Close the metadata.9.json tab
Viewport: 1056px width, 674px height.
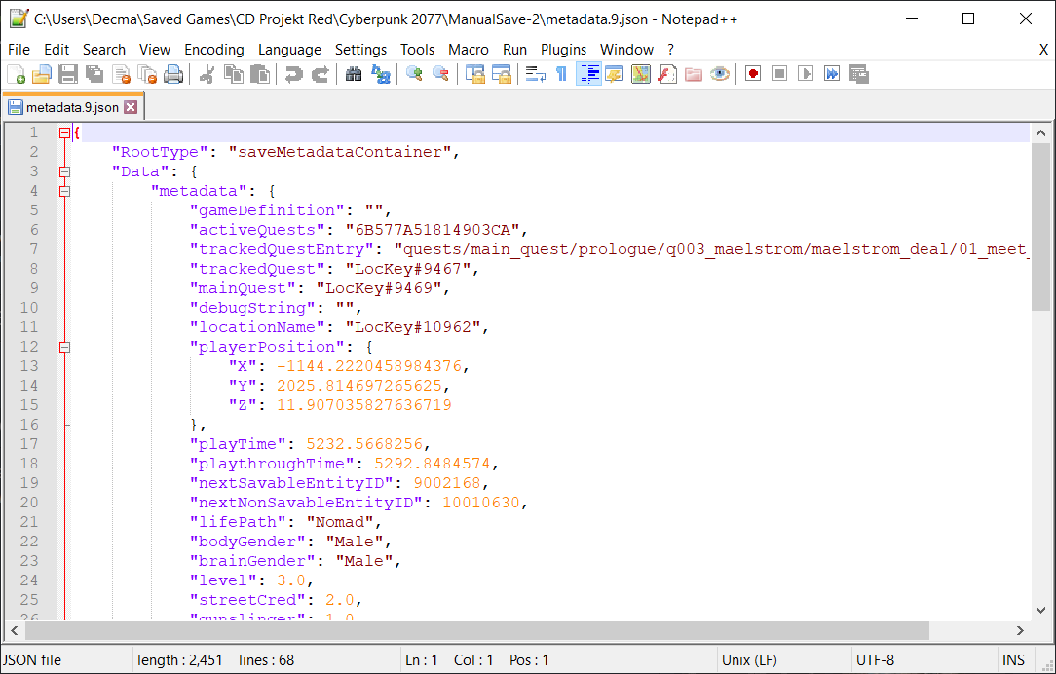click(131, 107)
